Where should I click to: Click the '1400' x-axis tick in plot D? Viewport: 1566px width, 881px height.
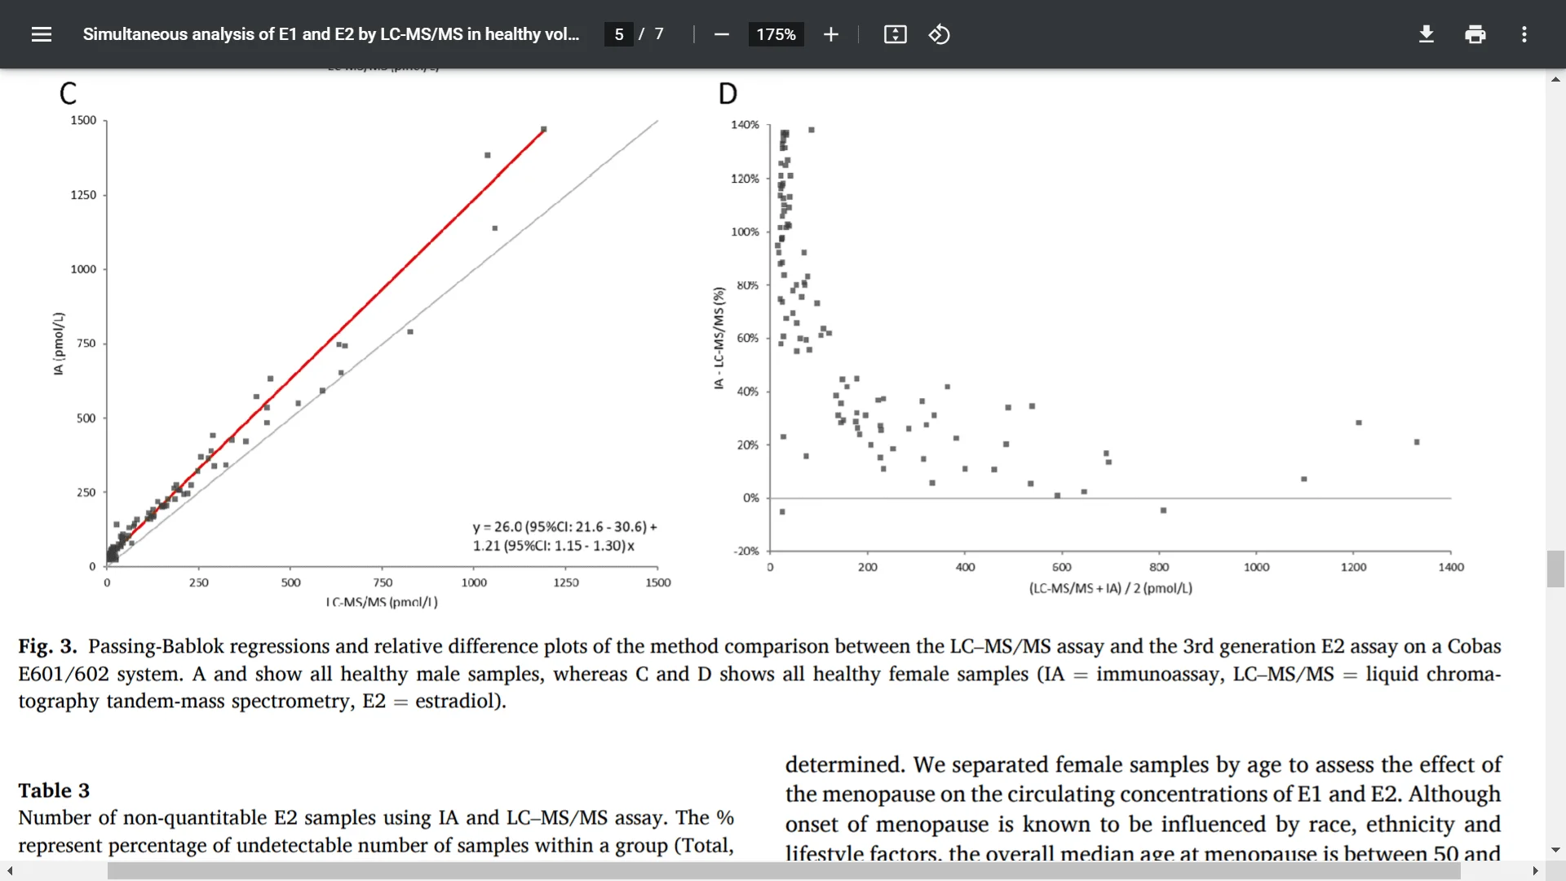pos(1451,567)
